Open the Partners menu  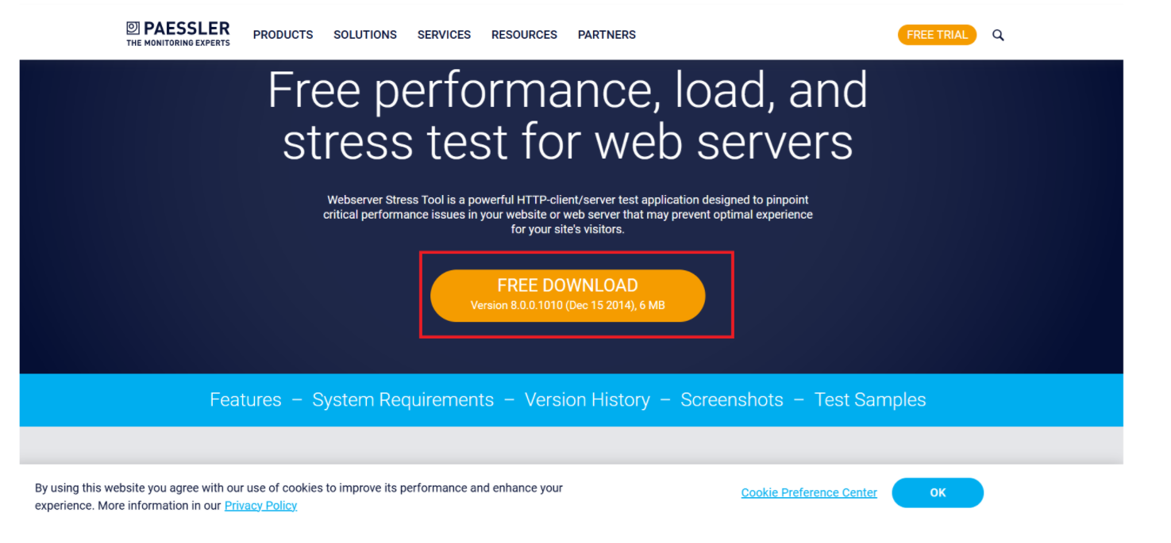(x=607, y=35)
